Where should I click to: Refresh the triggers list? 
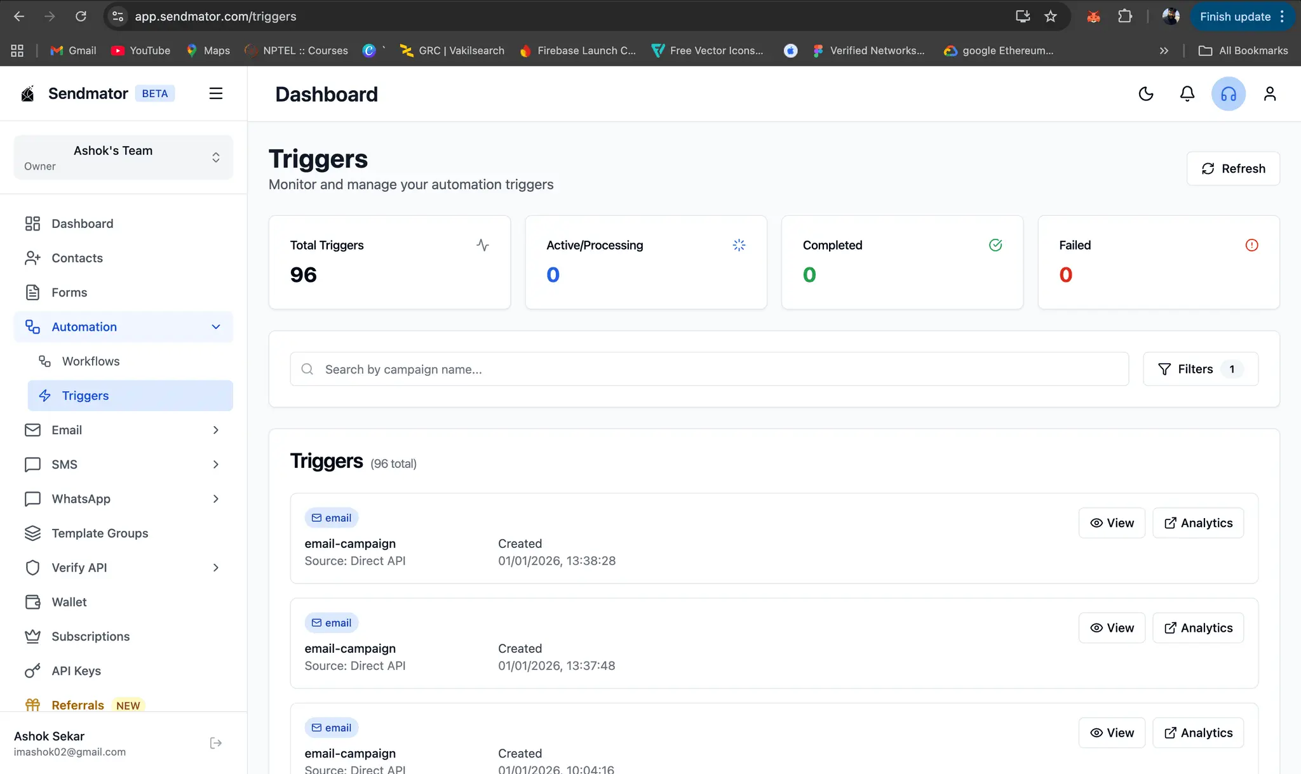pos(1233,168)
